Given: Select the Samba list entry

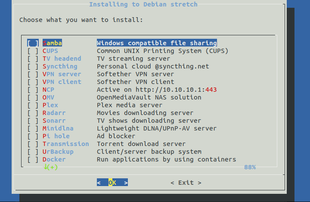Looking at the screenshot, I should (52, 43).
